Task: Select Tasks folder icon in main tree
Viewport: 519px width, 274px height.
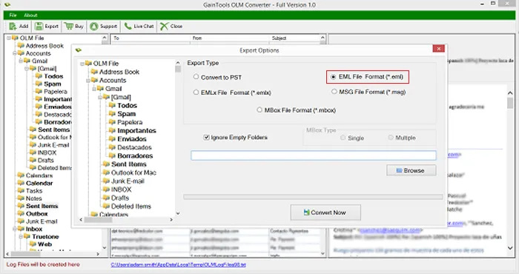Action: point(21,191)
